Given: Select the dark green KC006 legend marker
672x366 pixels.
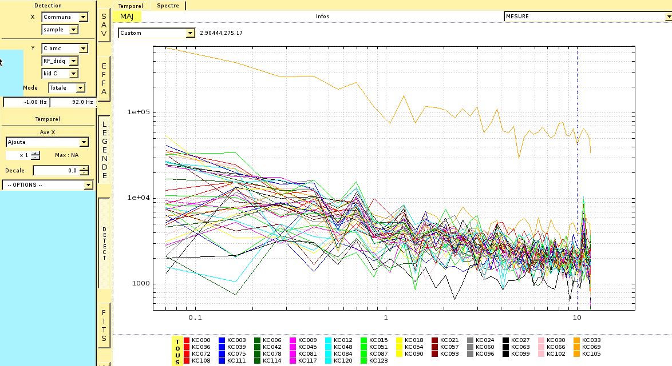Looking at the screenshot, I should click(x=258, y=340).
